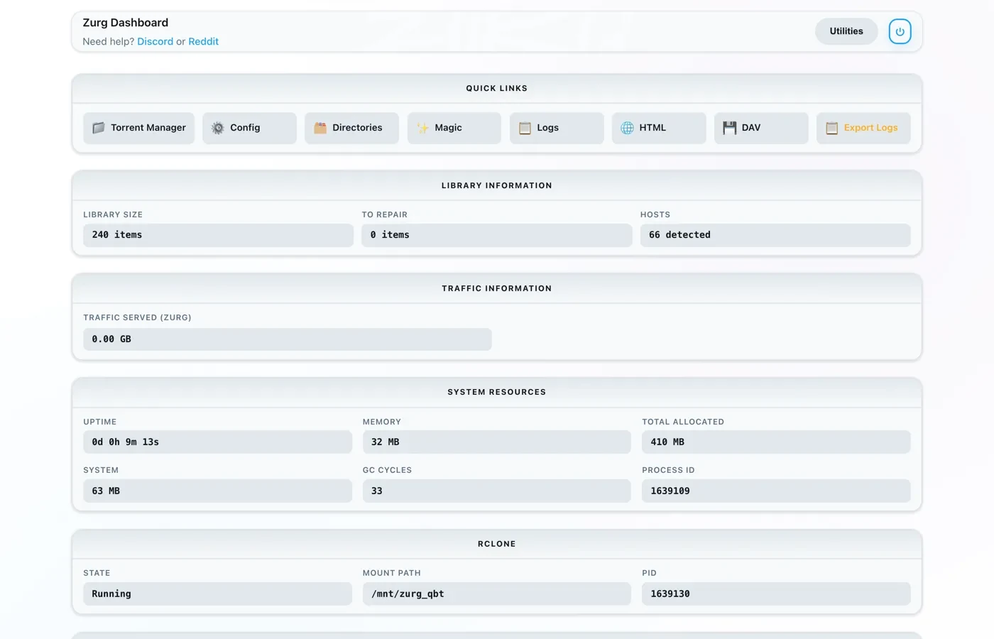Viewport: 994px width, 639px height.
Task: Click the Directories folder icon
Action: 320,128
